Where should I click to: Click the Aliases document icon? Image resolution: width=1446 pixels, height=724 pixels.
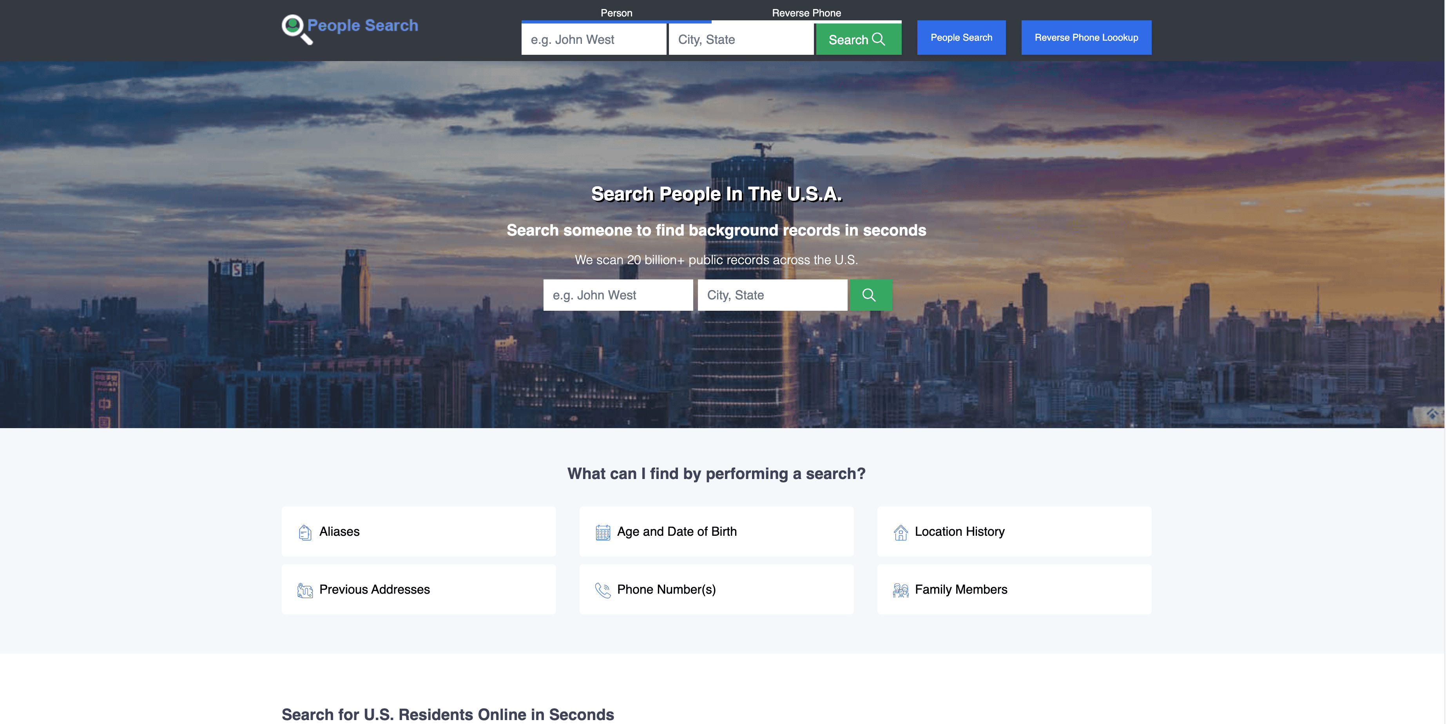pos(305,532)
